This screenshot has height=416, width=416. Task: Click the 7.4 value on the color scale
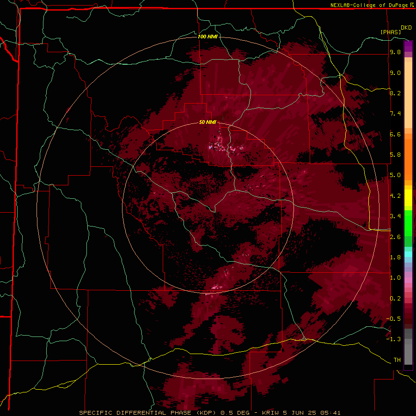pos(395,114)
